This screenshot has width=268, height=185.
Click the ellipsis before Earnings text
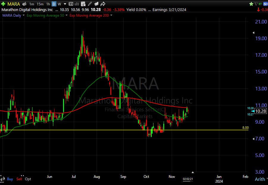[149, 10]
